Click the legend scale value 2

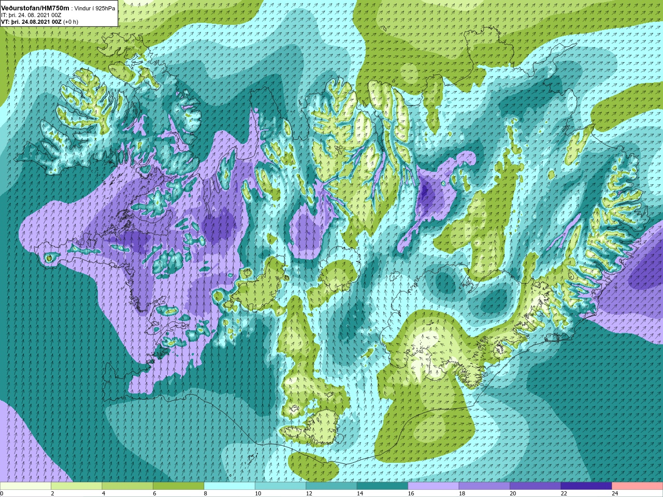pyautogui.click(x=52, y=493)
